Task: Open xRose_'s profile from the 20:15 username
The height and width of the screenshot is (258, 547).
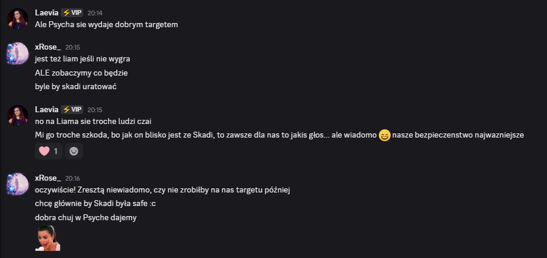Action: 48,47
